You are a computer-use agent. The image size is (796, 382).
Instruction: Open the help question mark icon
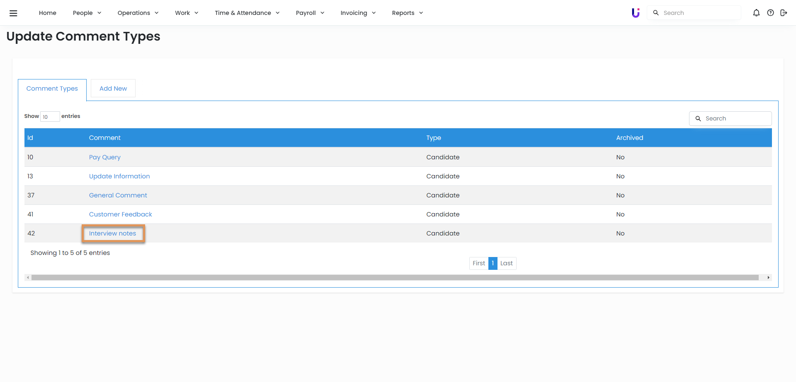(770, 13)
